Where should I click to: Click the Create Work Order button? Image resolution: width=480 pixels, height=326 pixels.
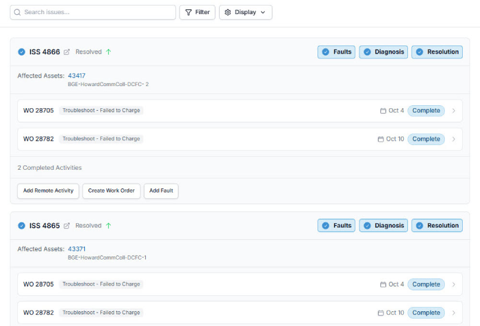pos(111,191)
